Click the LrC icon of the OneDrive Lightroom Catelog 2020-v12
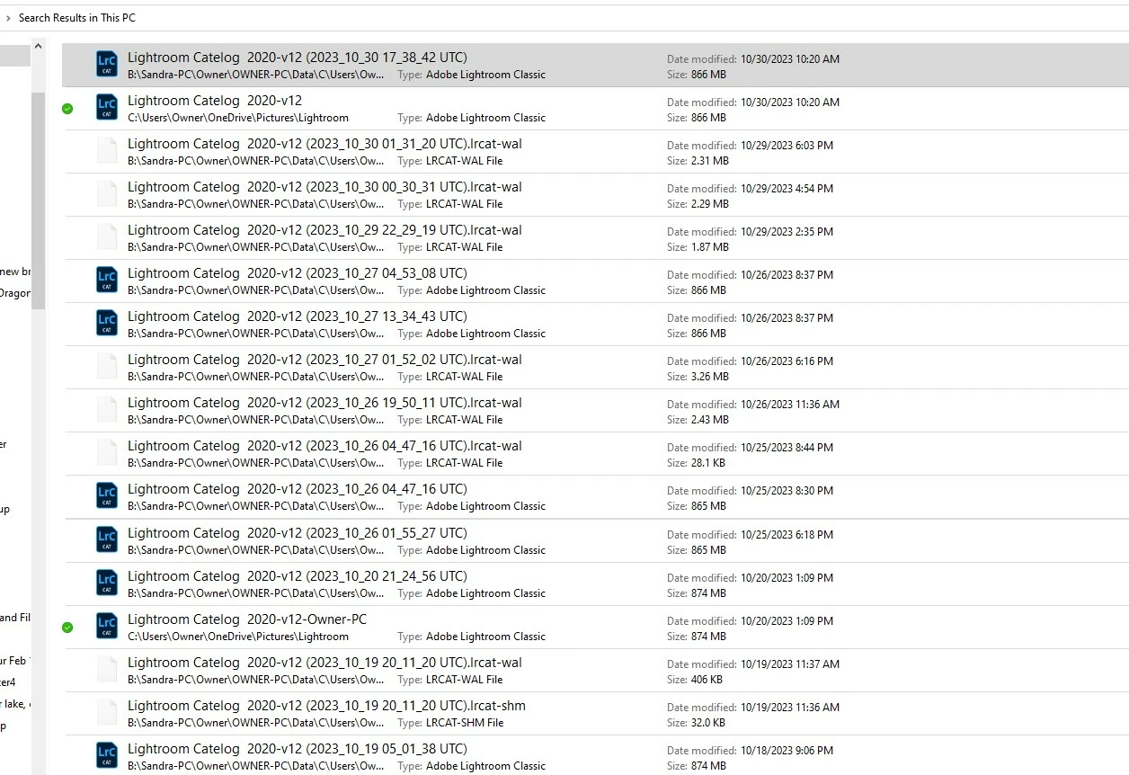Screen dimensions: 1129x775 pos(107,108)
